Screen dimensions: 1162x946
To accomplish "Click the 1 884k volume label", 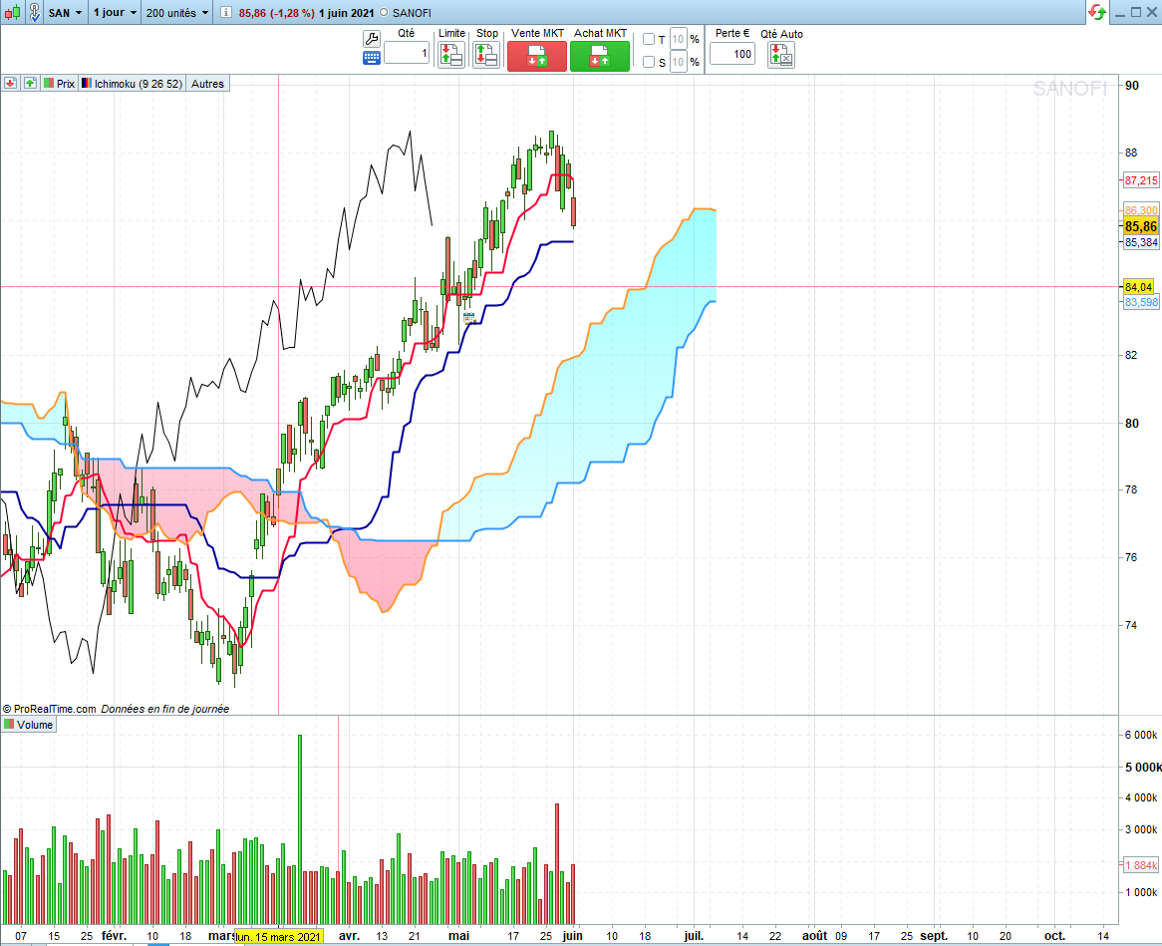I will [1140, 865].
